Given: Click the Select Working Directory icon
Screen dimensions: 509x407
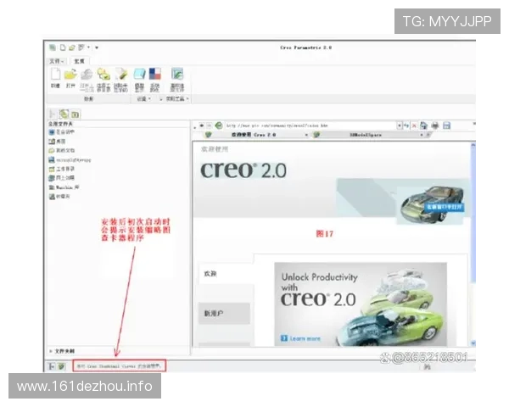Looking at the screenshot, I should [103, 76].
